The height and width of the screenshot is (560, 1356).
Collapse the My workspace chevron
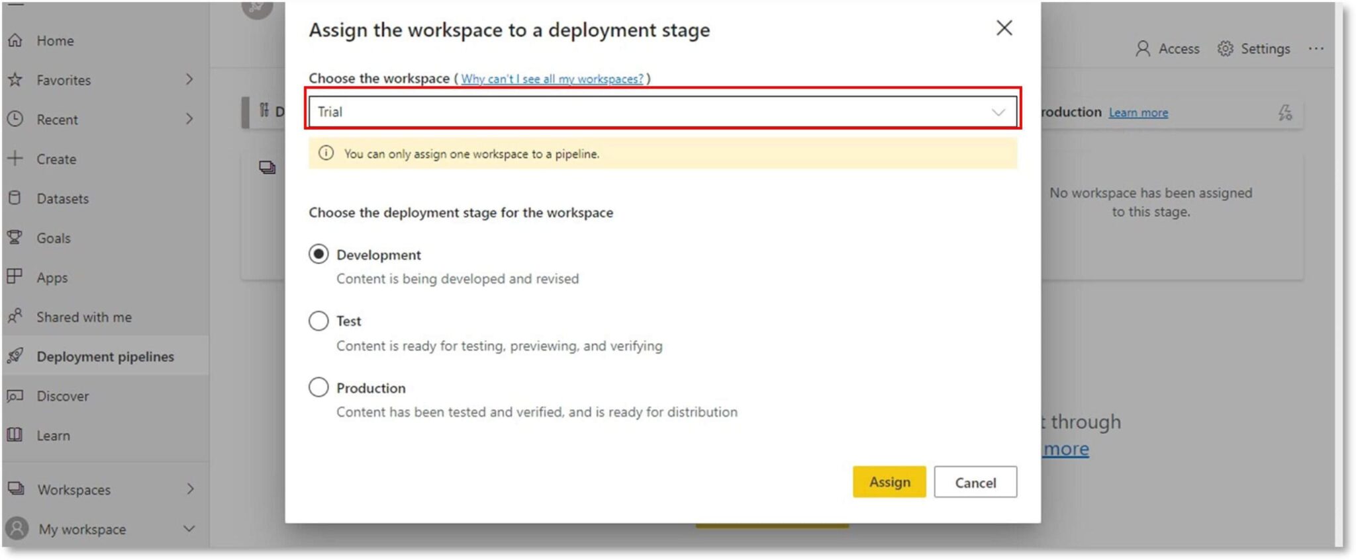tap(189, 529)
